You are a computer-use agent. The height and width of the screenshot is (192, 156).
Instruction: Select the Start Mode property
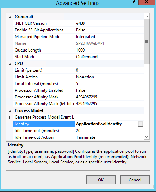pyautogui.click(x=25, y=57)
